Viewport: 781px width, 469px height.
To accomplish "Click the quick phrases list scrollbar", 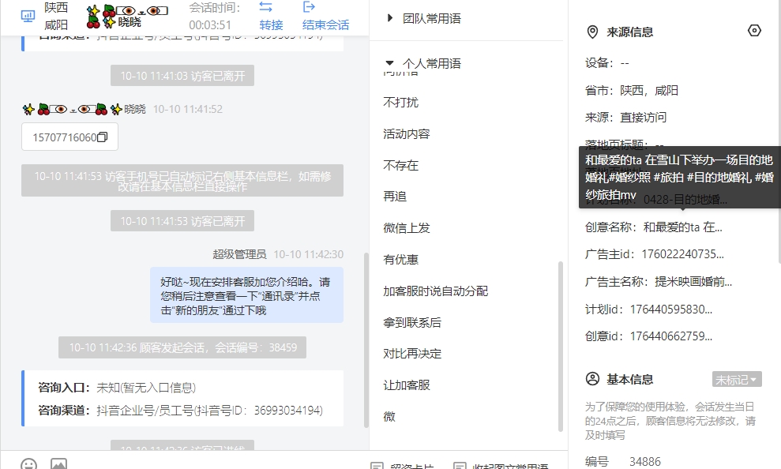I will (x=561, y=346).
